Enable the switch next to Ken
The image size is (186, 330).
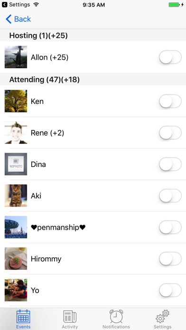coord(170,101)
